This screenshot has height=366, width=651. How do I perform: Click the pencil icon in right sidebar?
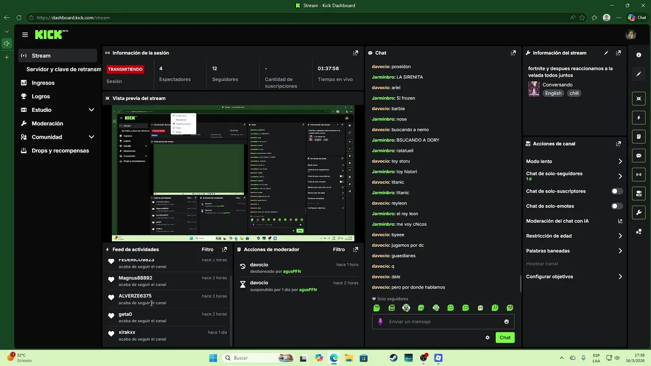point(639,74)
